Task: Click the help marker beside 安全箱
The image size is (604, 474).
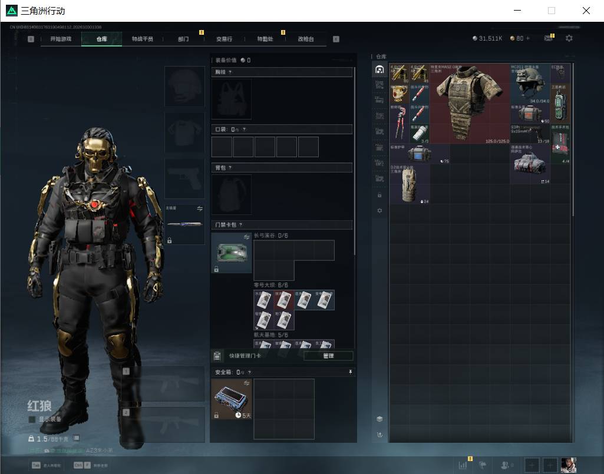Action: [249, 372]
